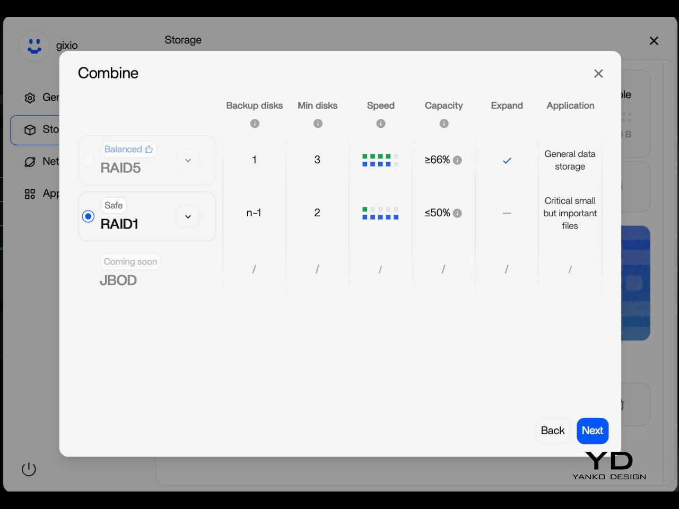Expand the RAID5 chevron dropdown
The width and height of the screenshot is (679, 509).
pos(188,160)
